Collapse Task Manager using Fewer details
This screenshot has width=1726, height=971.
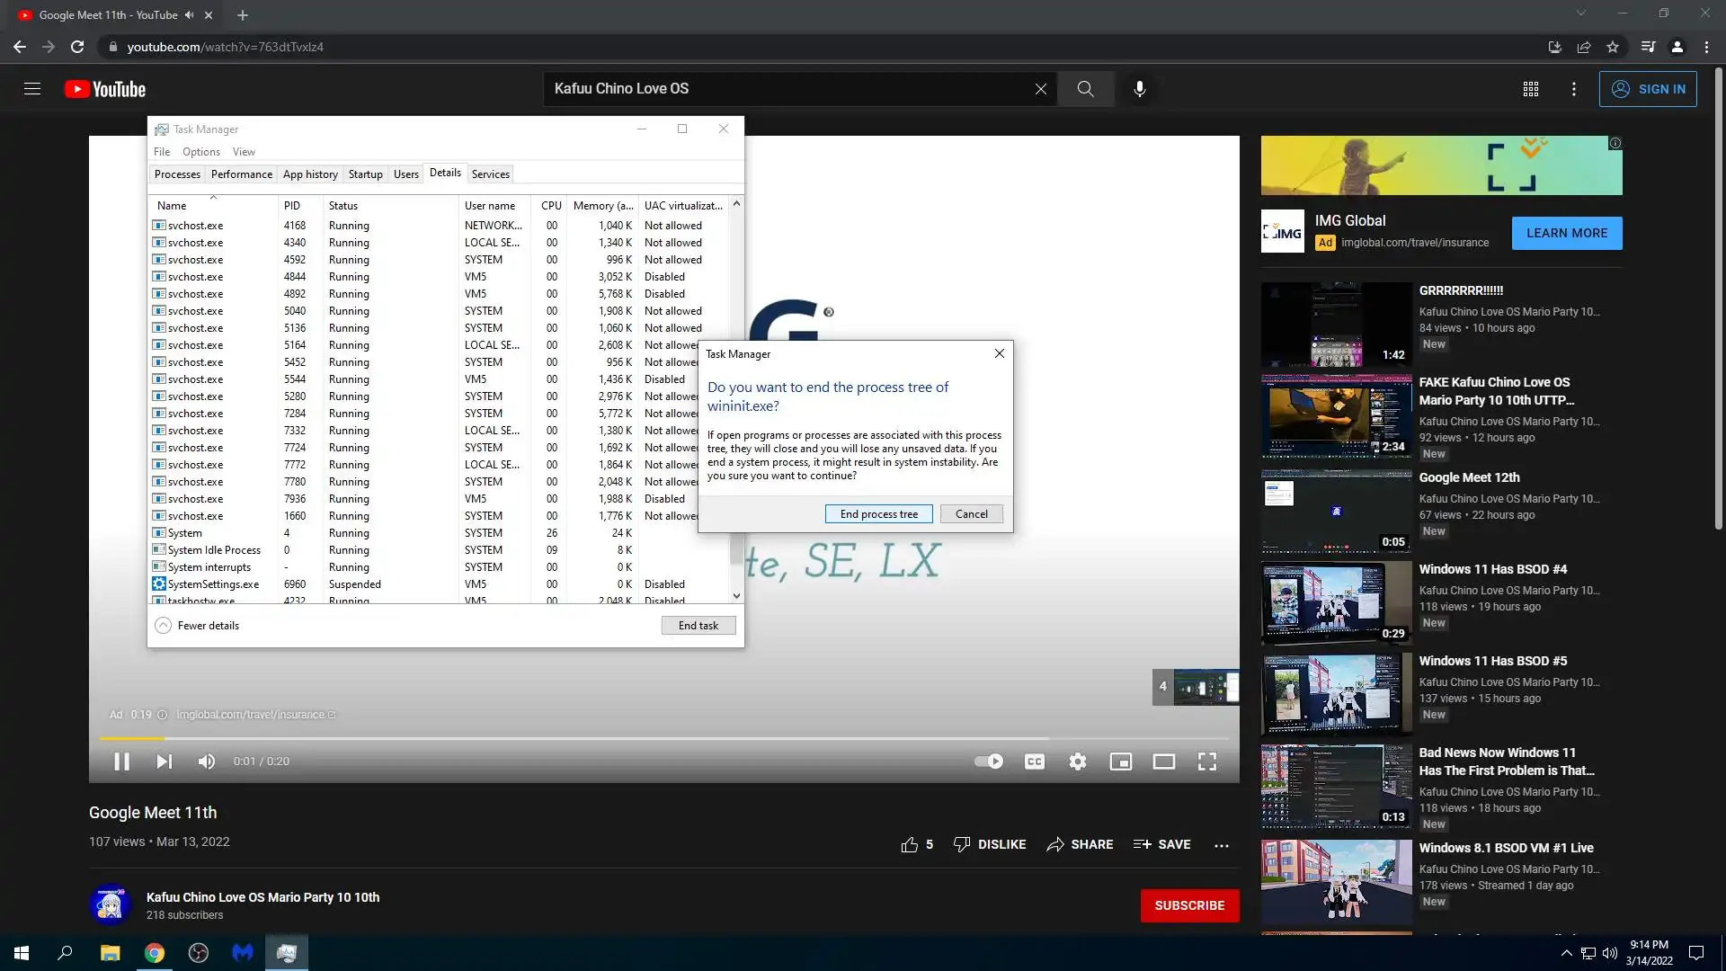coord(198,626)
